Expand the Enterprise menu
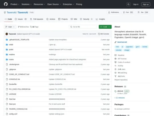Viewport: 154px width, 116px height. (68, 4)
